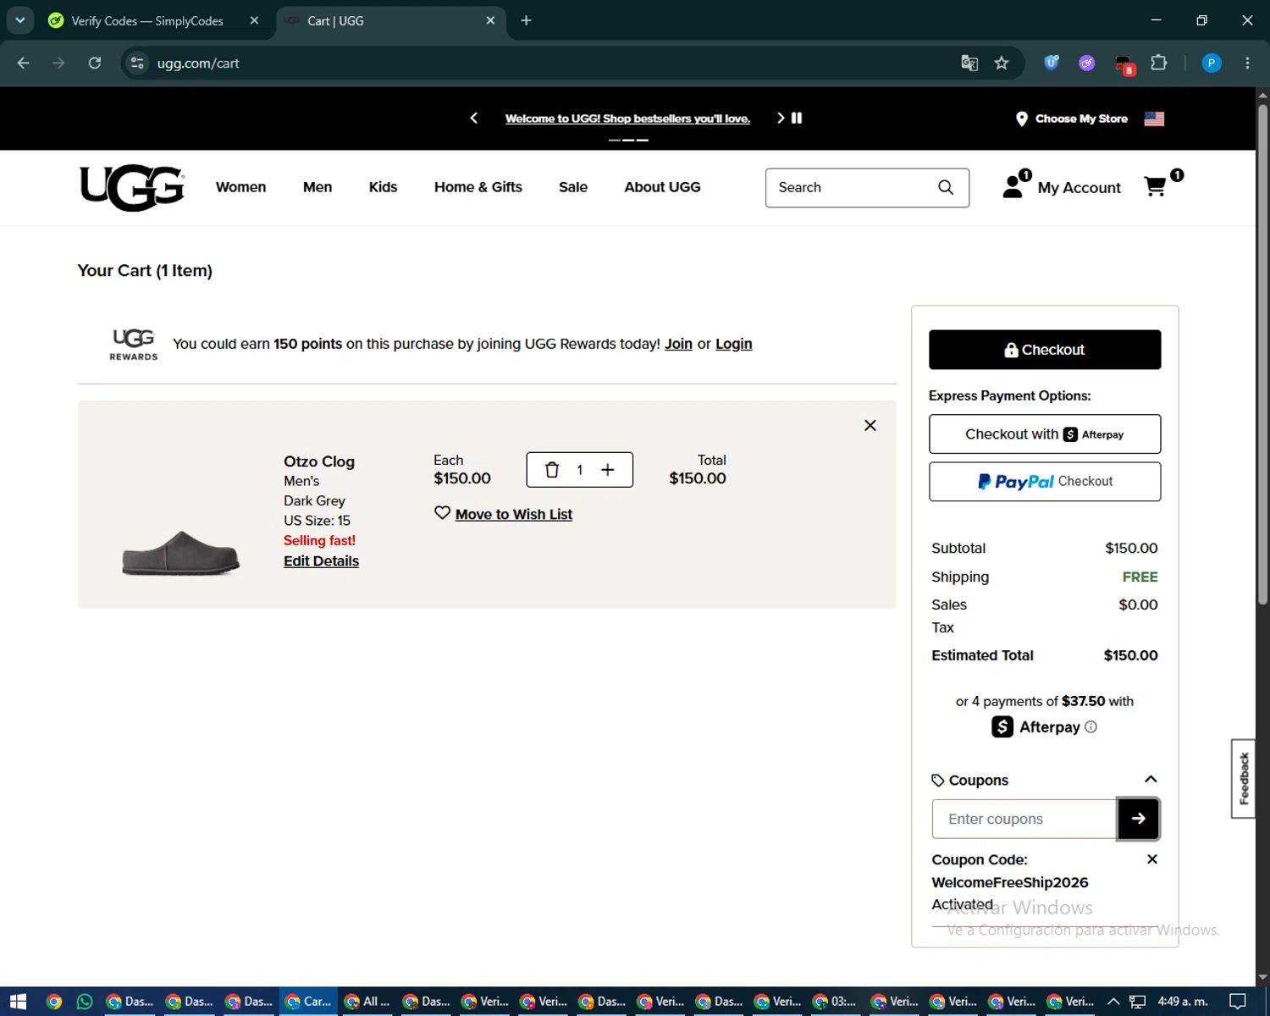
Task: Open the Home & Gifts menu
Action: click(478, 187)
